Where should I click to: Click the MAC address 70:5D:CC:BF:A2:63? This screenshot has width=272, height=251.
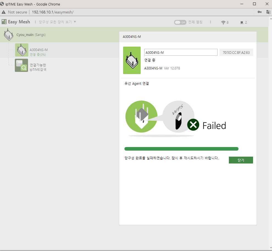(x=236, y=52)
